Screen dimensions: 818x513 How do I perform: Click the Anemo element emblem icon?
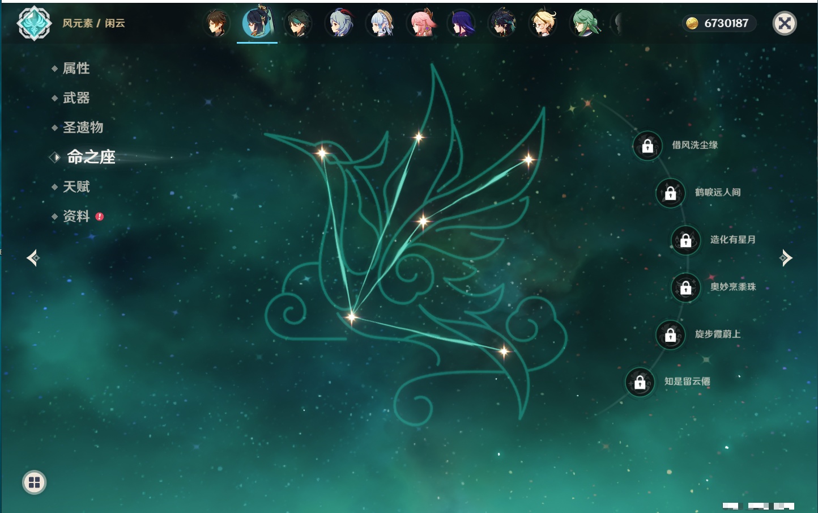(34, 23)
